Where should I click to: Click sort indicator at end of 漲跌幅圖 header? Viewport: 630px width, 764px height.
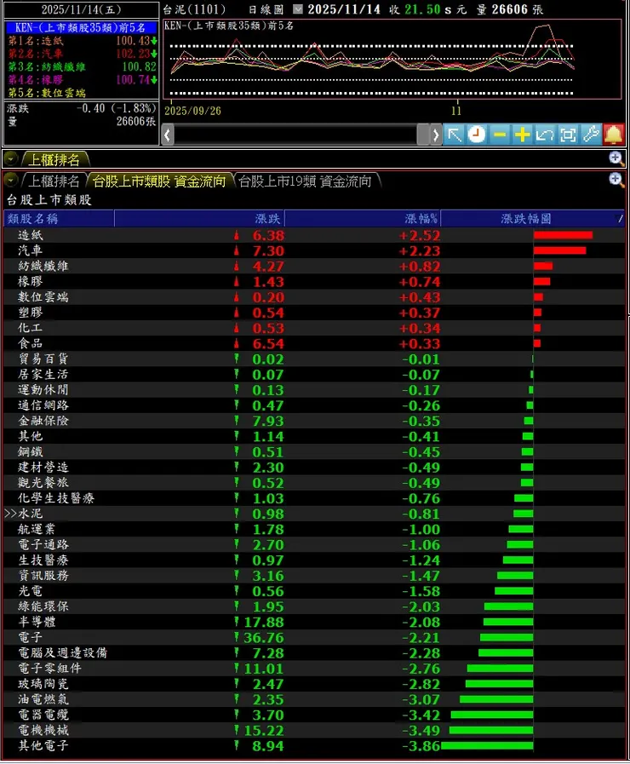coord(620,219)
